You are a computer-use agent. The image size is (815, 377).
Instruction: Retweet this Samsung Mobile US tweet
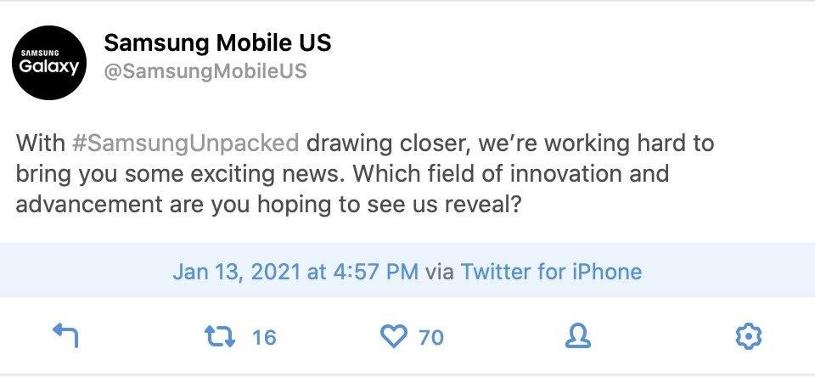click(219, 336)
